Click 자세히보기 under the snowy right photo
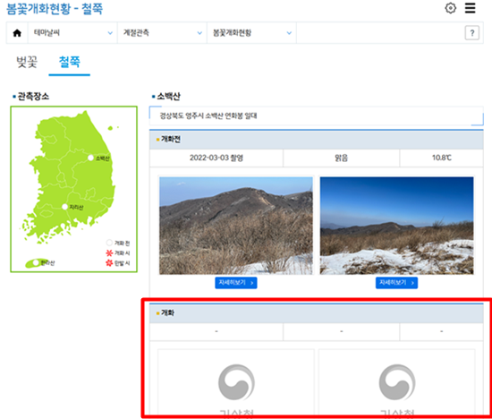Image resolution: width=492 pixels, height=419 pixels. [x=396, y=283]
